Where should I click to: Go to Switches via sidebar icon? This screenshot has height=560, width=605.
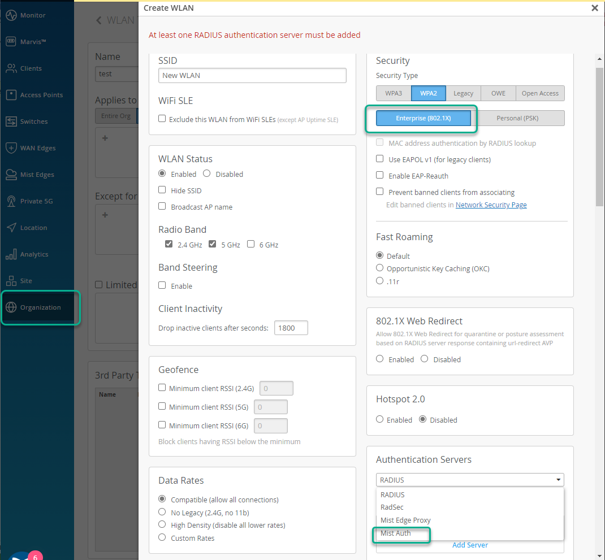click(11, 121)
